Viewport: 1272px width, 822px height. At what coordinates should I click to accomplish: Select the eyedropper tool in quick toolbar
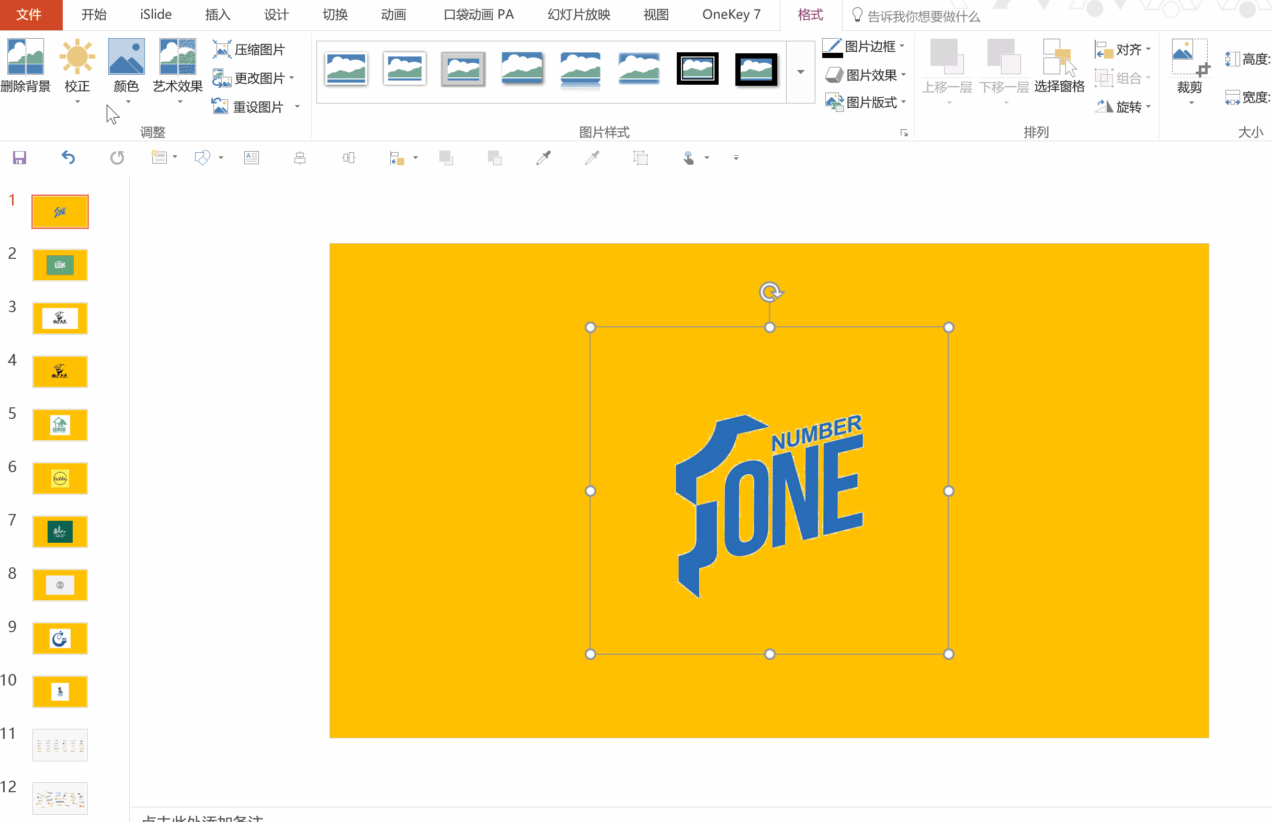point(543,157)
